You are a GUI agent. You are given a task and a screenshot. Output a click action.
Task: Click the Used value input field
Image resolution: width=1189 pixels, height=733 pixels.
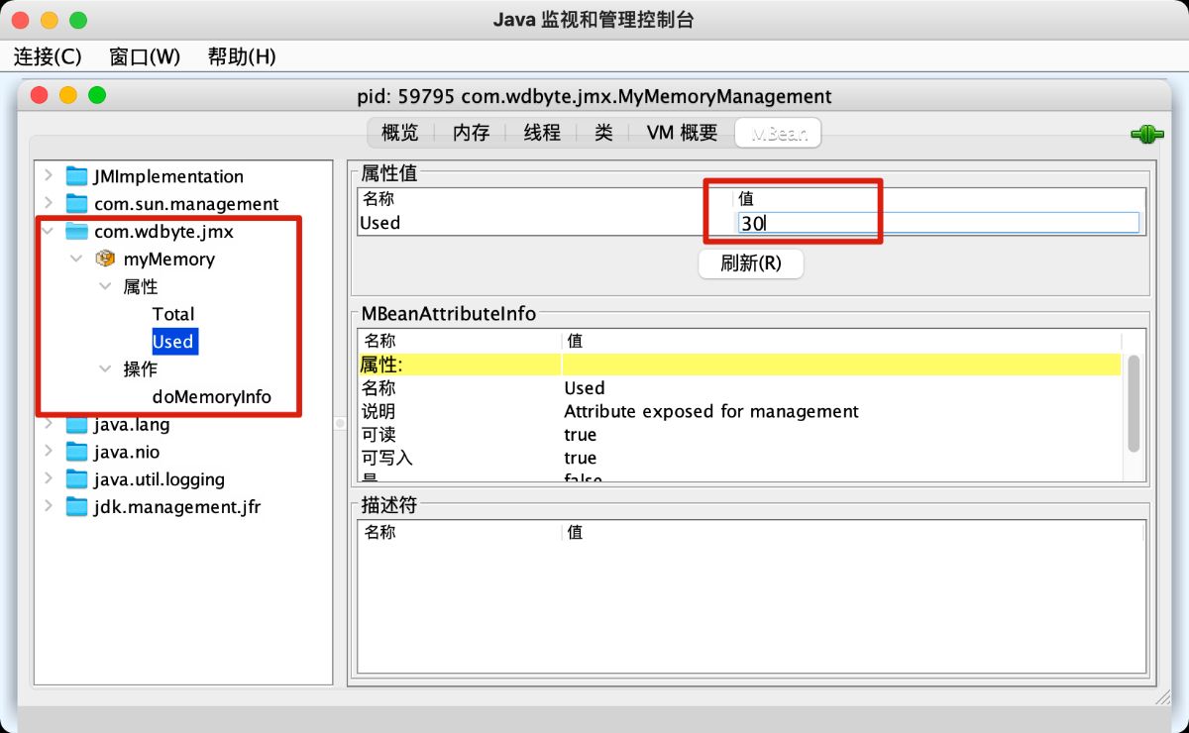click(x=938, y=223)
